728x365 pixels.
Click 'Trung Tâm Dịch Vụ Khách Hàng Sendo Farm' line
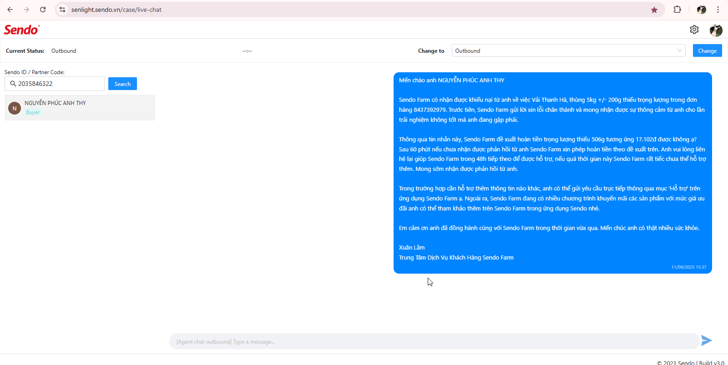(456, 258)
